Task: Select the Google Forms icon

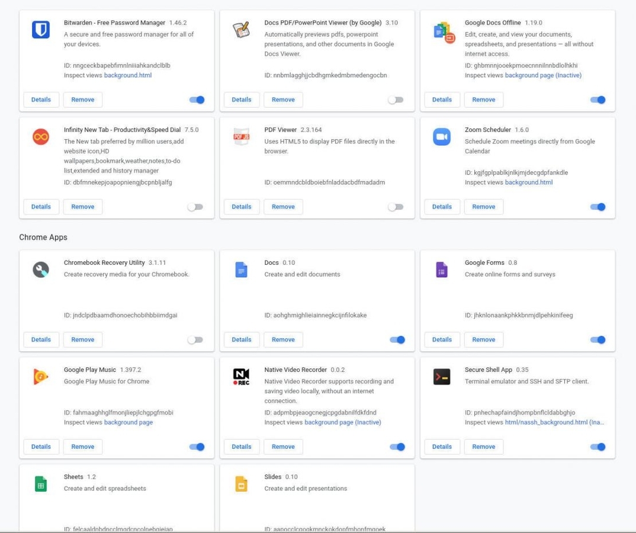Action: (x=441, y=269)
